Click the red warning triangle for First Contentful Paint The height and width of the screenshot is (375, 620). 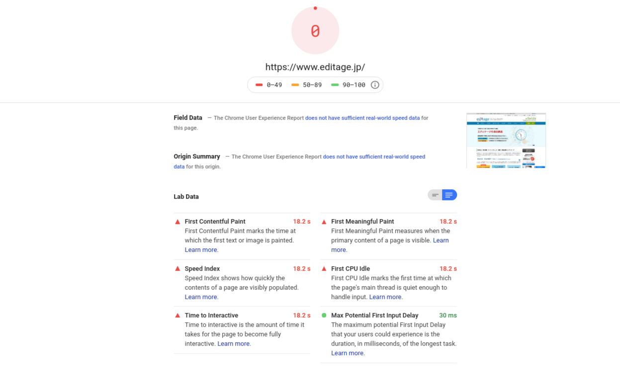pyautogui.click(x=177, y=222)
